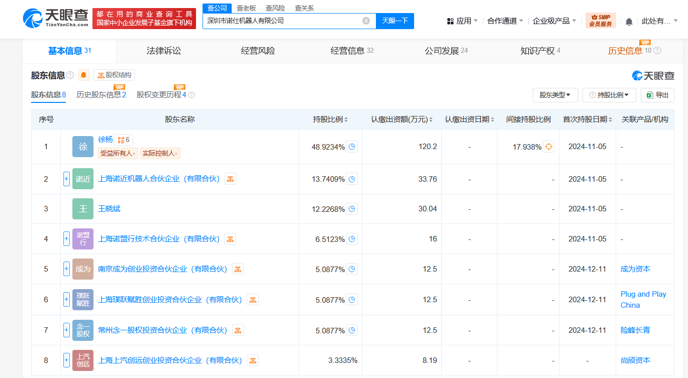688x378 pixels.
Task: Click help icon next to 股东信息 heading
Action: 70,75
